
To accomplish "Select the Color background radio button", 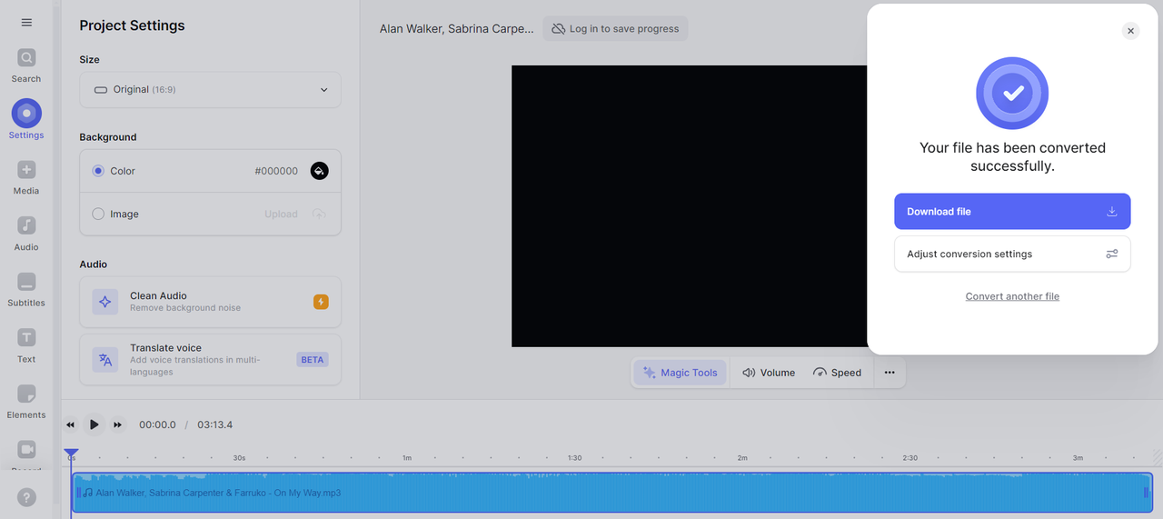I will click(x=98, y=171).
